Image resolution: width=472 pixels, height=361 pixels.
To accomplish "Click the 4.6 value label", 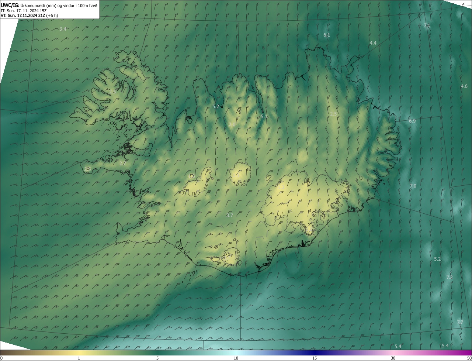I will coord(464,86).
